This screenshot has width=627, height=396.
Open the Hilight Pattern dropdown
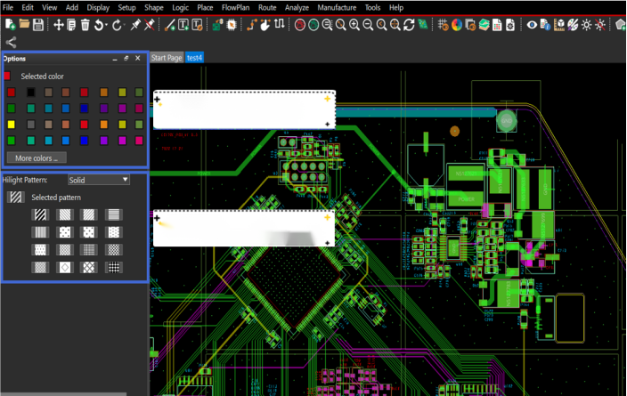pyautogui.click(x=99, y=180)
